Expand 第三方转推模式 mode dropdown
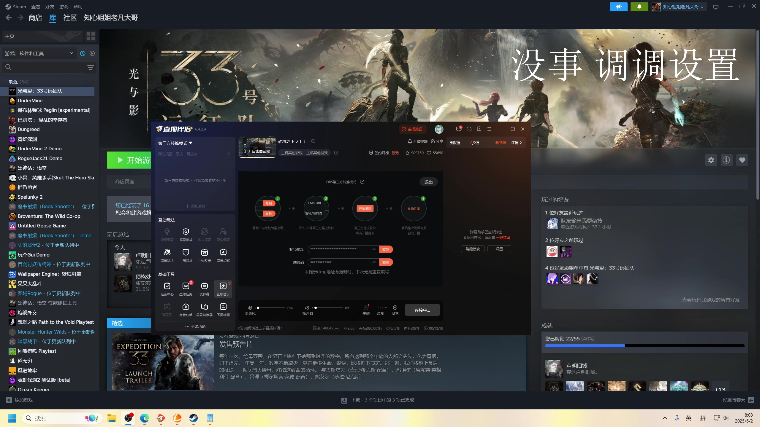The image size is (760, 427). pyautogui.click(x=175, y=143)
